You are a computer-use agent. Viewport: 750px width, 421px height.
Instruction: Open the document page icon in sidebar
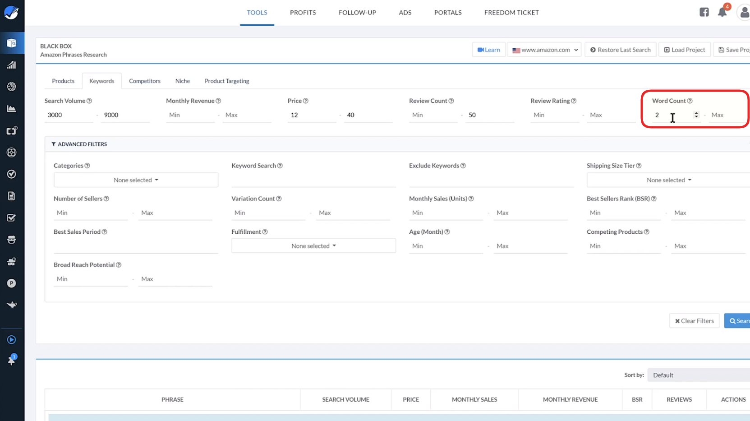point(12,196)
